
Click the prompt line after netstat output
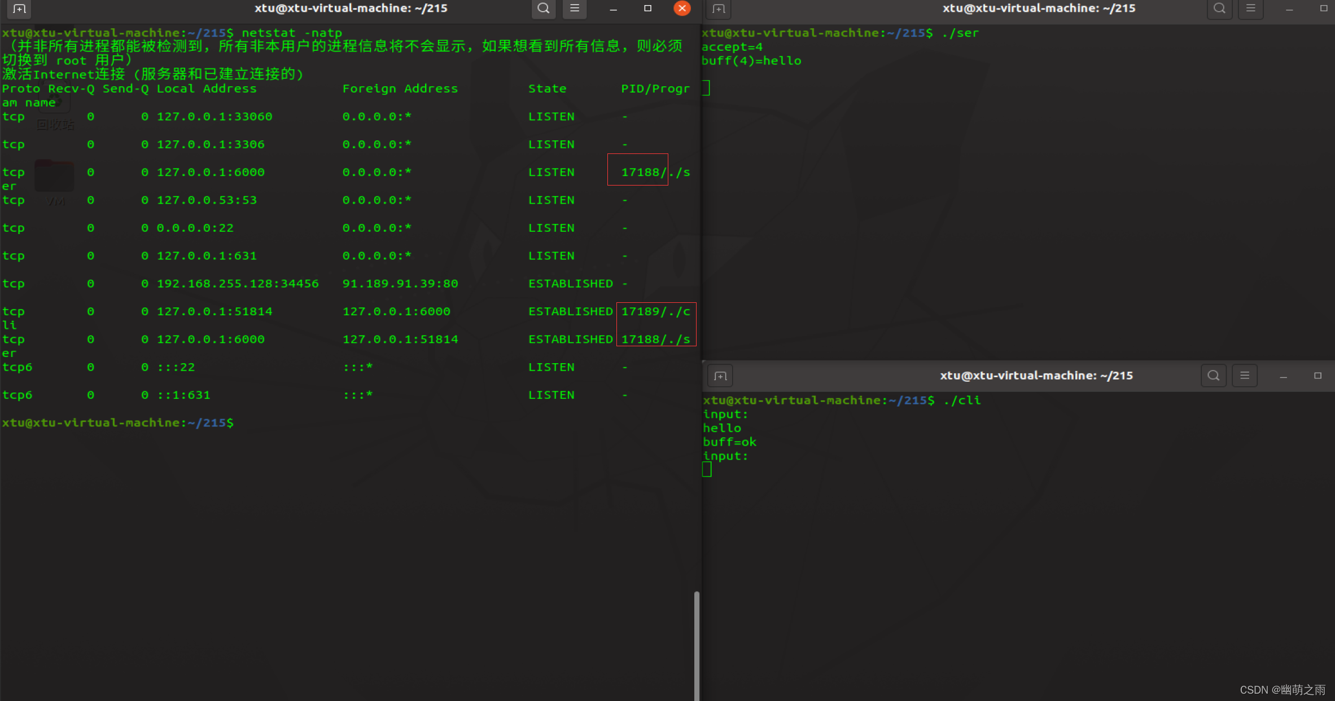pyautogui.click(x=117, y=422)
